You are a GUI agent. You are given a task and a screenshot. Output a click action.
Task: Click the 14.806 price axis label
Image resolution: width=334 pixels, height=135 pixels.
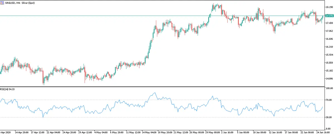tap(329, 79)
